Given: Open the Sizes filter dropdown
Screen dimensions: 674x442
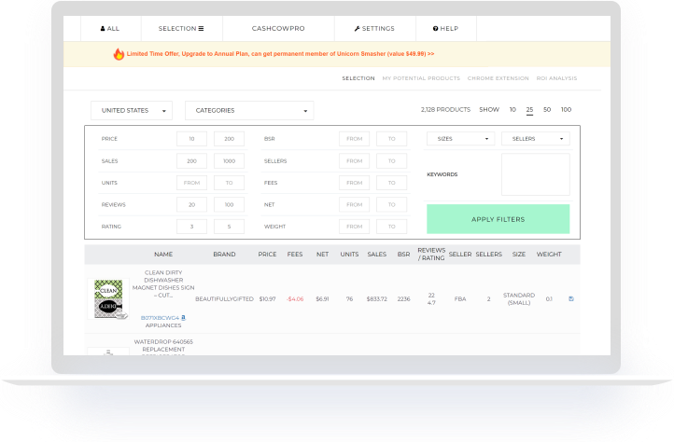Looking at the screenshot, I should (x=460, y=139).
